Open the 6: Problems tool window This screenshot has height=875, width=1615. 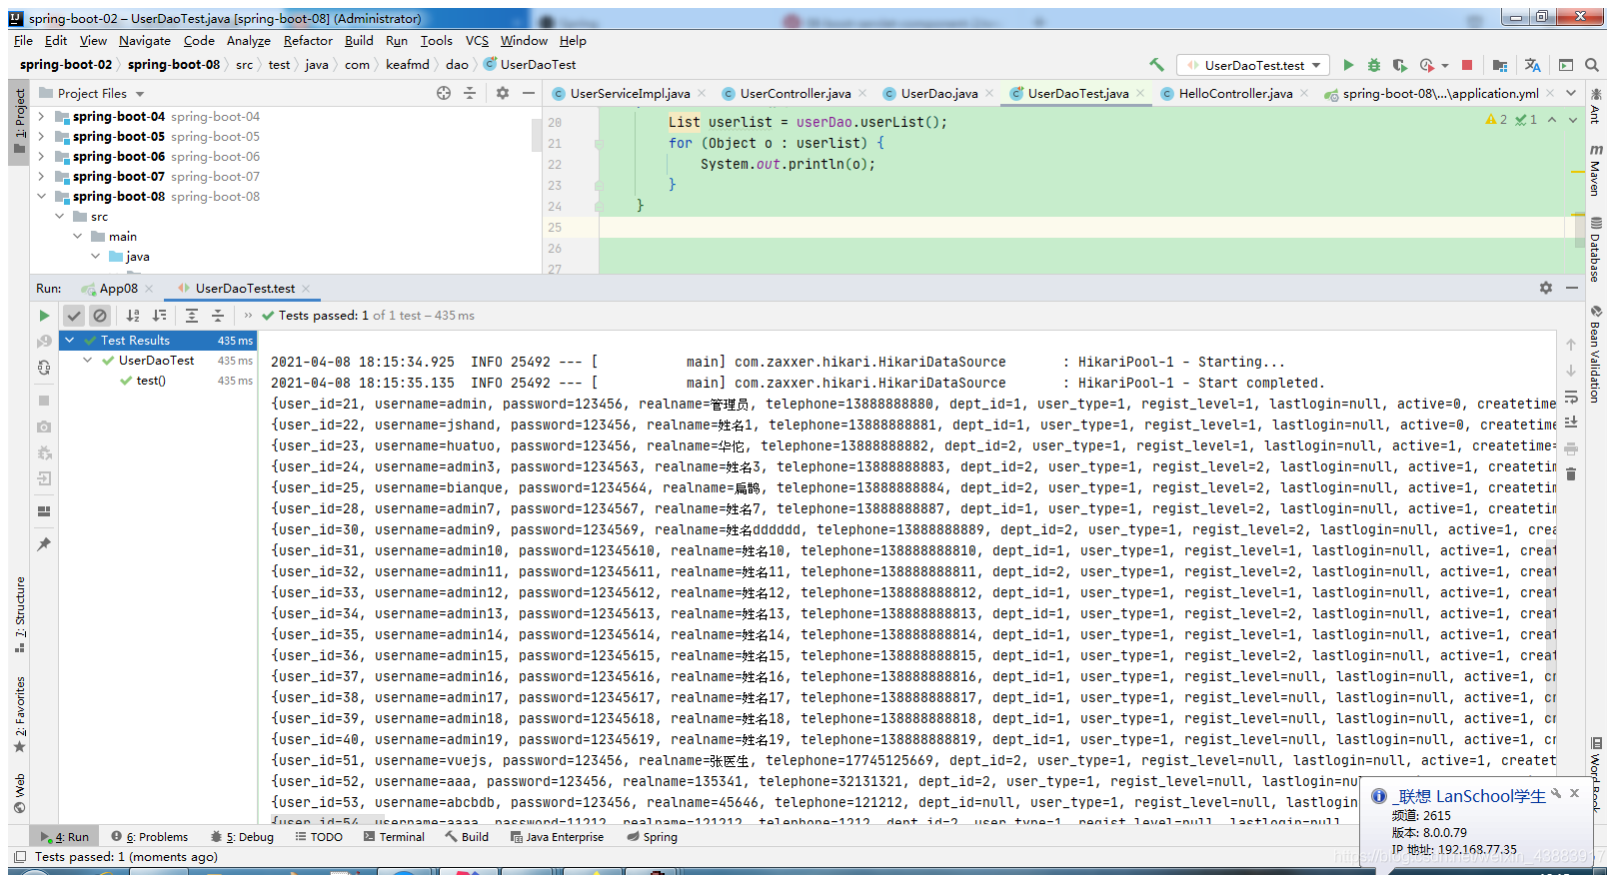pos(150,837)
